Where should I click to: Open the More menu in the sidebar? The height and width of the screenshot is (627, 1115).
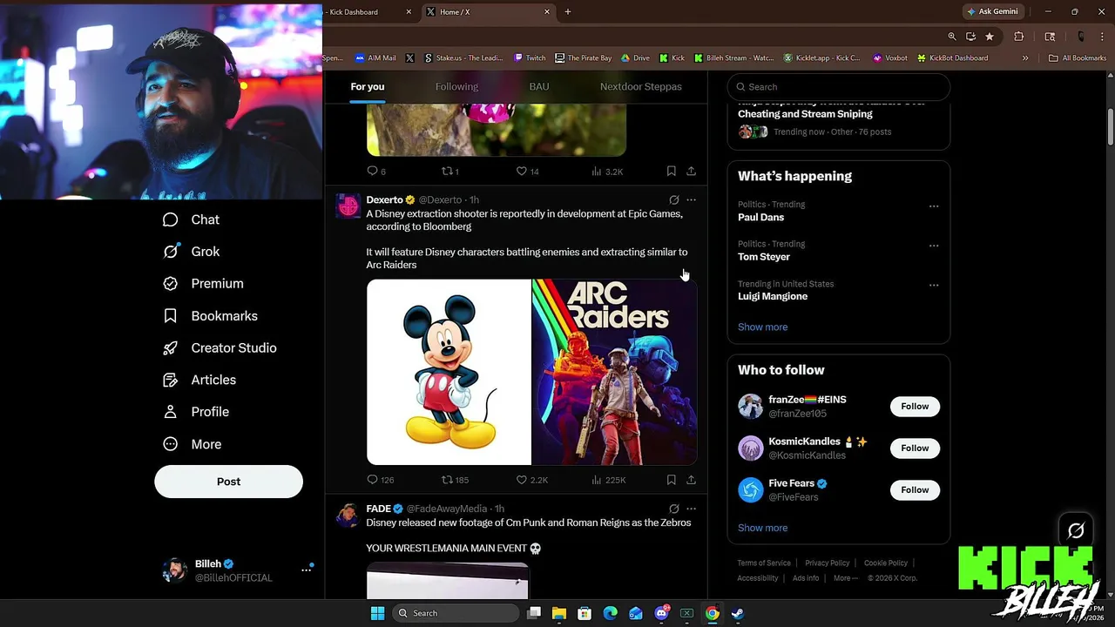click(x=193, y=444)
